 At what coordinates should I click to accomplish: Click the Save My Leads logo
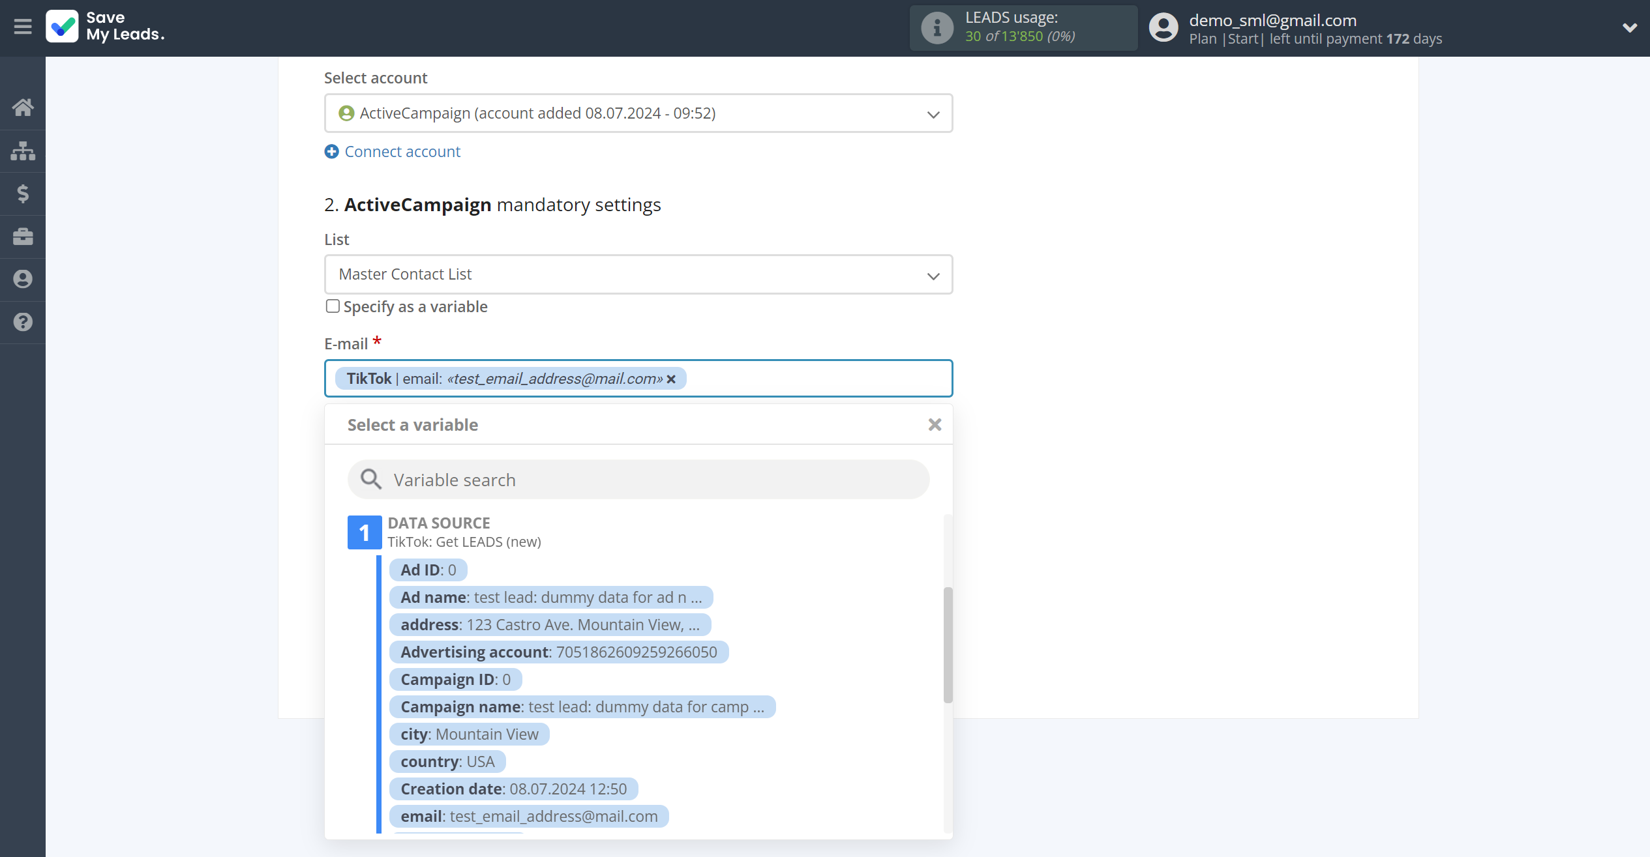[x=105, y=27]
